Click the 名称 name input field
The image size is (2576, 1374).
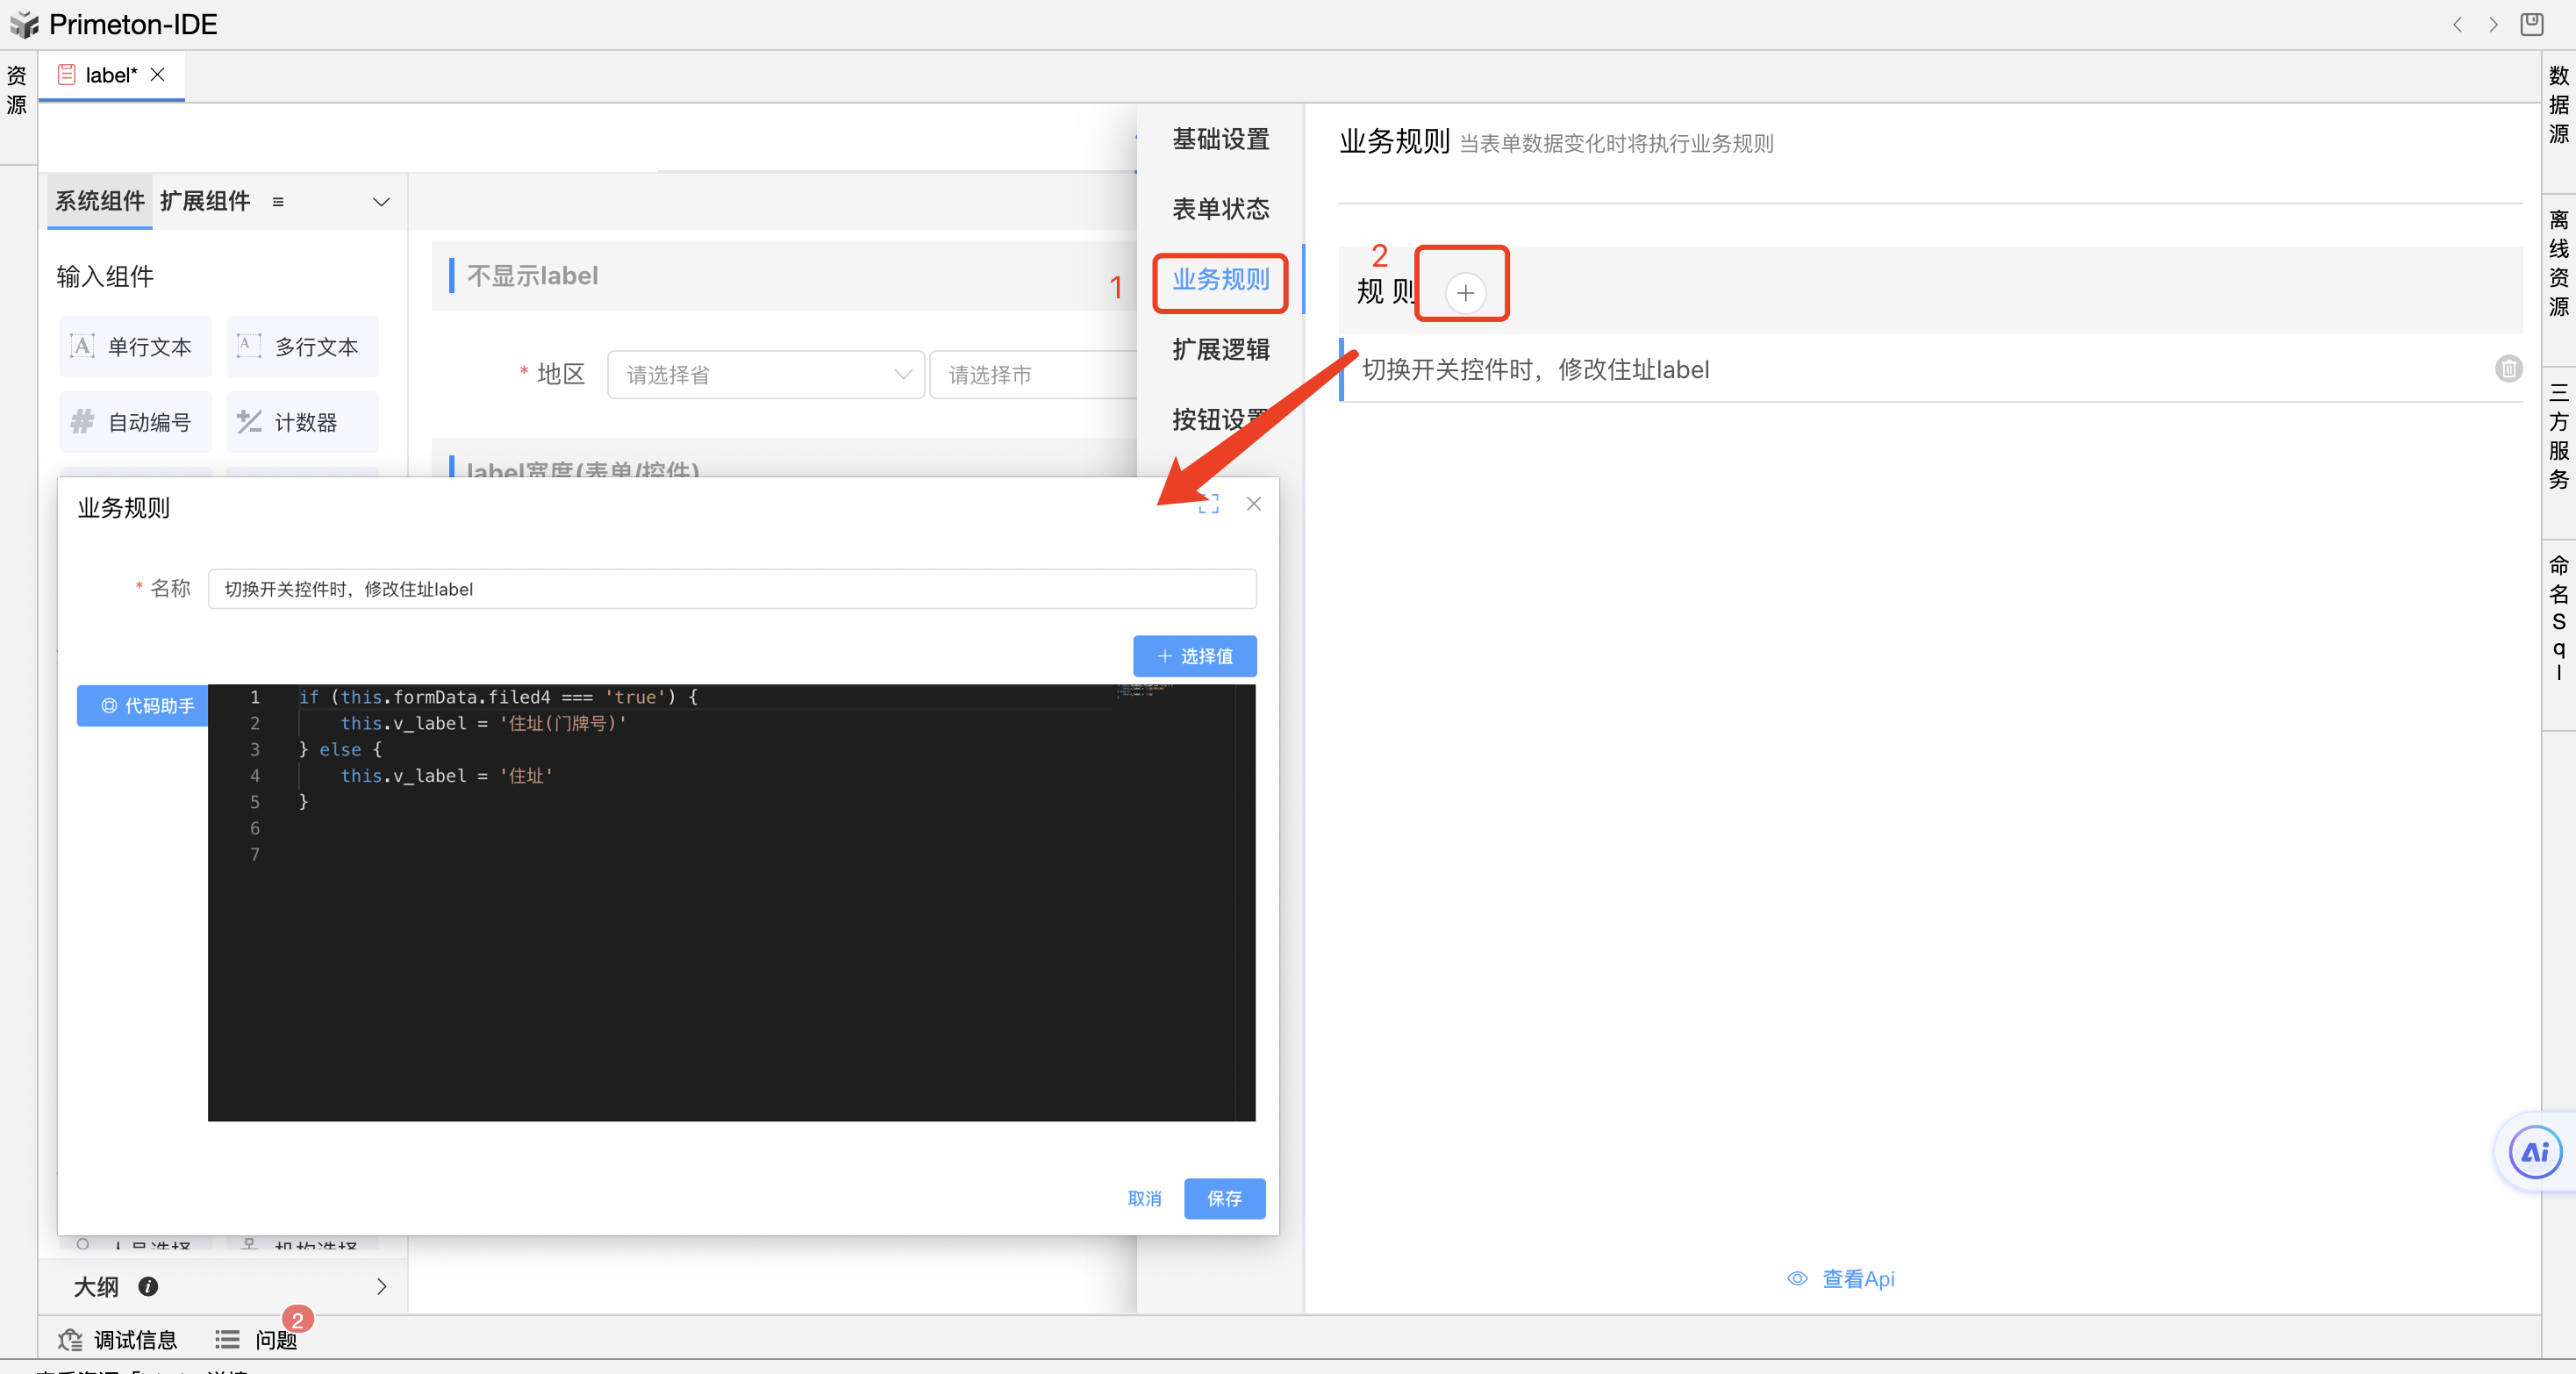731,589
